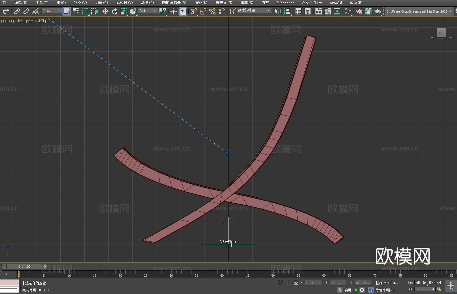Open the Curve Editor
This screenshot has width=457, height=294.
328,11
